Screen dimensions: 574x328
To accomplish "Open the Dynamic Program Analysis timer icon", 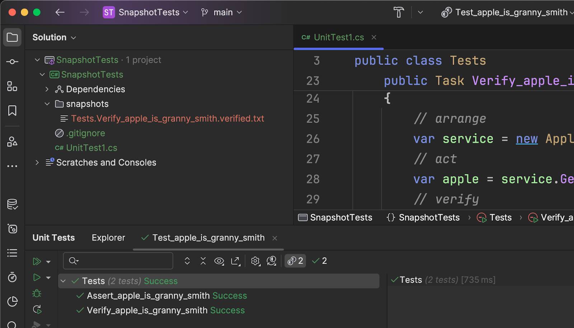I will pyautogui.click(x=12, y=277).
